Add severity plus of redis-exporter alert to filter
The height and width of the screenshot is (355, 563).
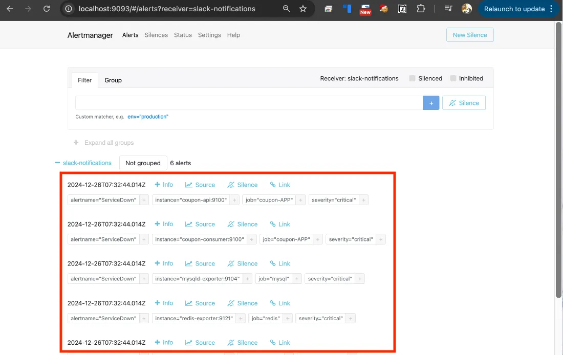coord(351,318)
